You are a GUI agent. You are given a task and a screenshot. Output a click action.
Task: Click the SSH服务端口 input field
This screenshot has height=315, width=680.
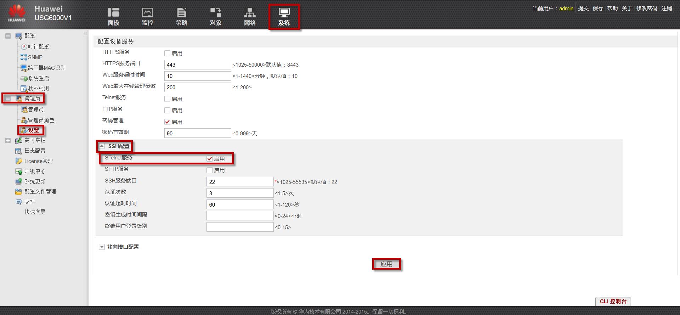240,182
